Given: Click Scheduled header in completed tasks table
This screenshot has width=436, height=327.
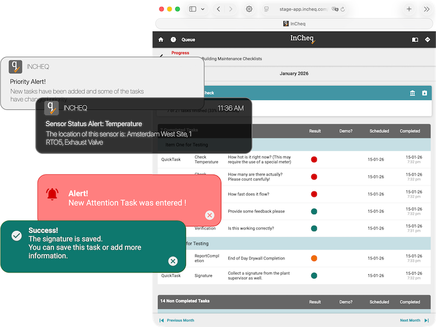Looking at the screenshot, I should point(379,131).
